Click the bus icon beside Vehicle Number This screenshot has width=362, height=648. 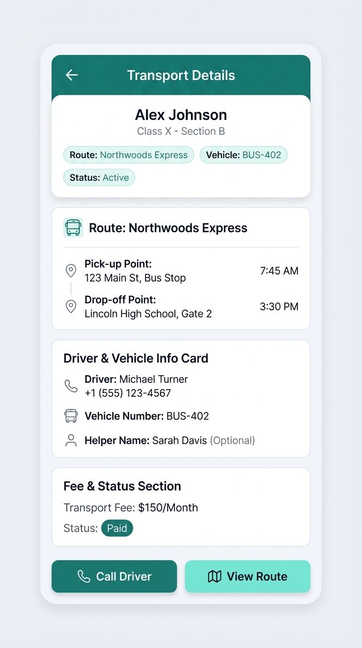pyautogui.click(x=71, y=416)
